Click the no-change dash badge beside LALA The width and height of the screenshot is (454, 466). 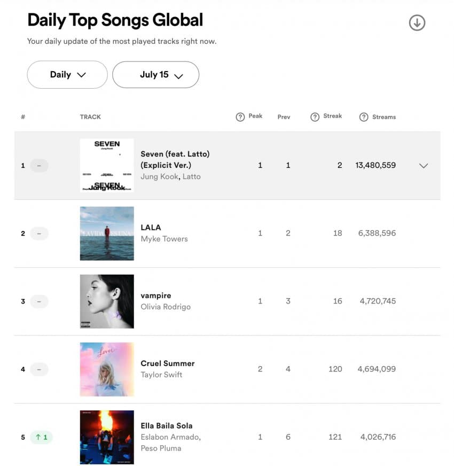39,234
